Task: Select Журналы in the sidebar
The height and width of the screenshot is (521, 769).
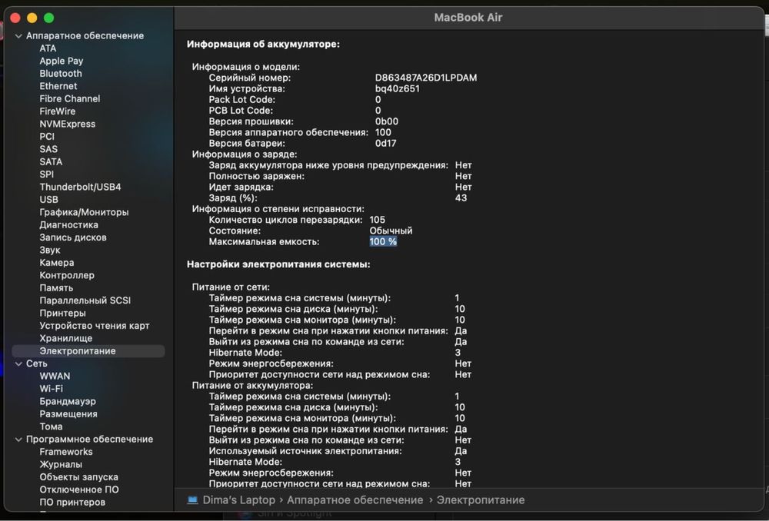Action: [61, 465]
